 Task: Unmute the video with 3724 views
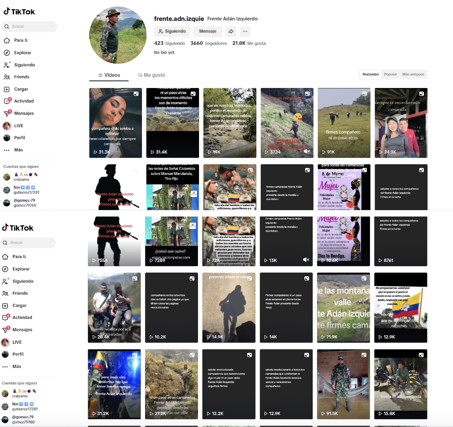tap(307, 151)
